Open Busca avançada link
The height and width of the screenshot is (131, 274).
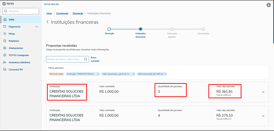(x=95, y=59)
